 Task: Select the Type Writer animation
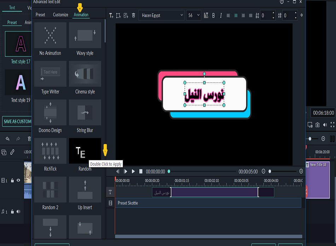(x=50, y=74)
